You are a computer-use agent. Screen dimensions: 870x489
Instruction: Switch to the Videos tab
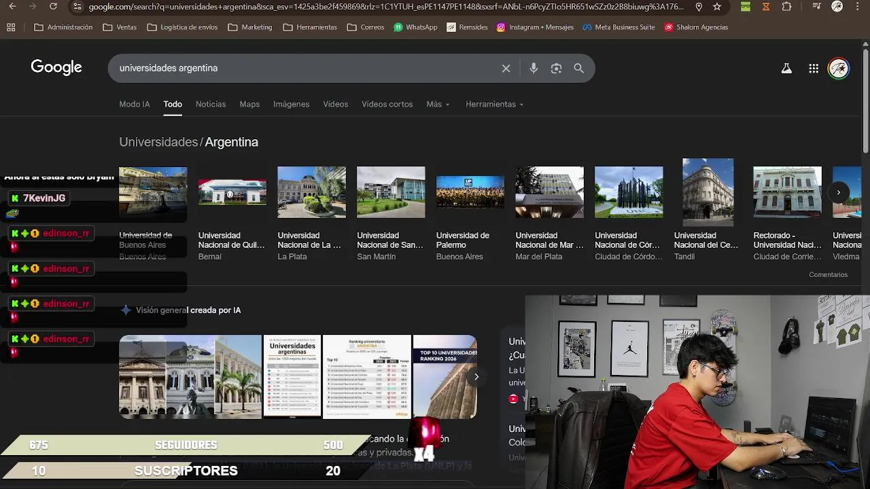pyautogui.click(x=336, y=104)
